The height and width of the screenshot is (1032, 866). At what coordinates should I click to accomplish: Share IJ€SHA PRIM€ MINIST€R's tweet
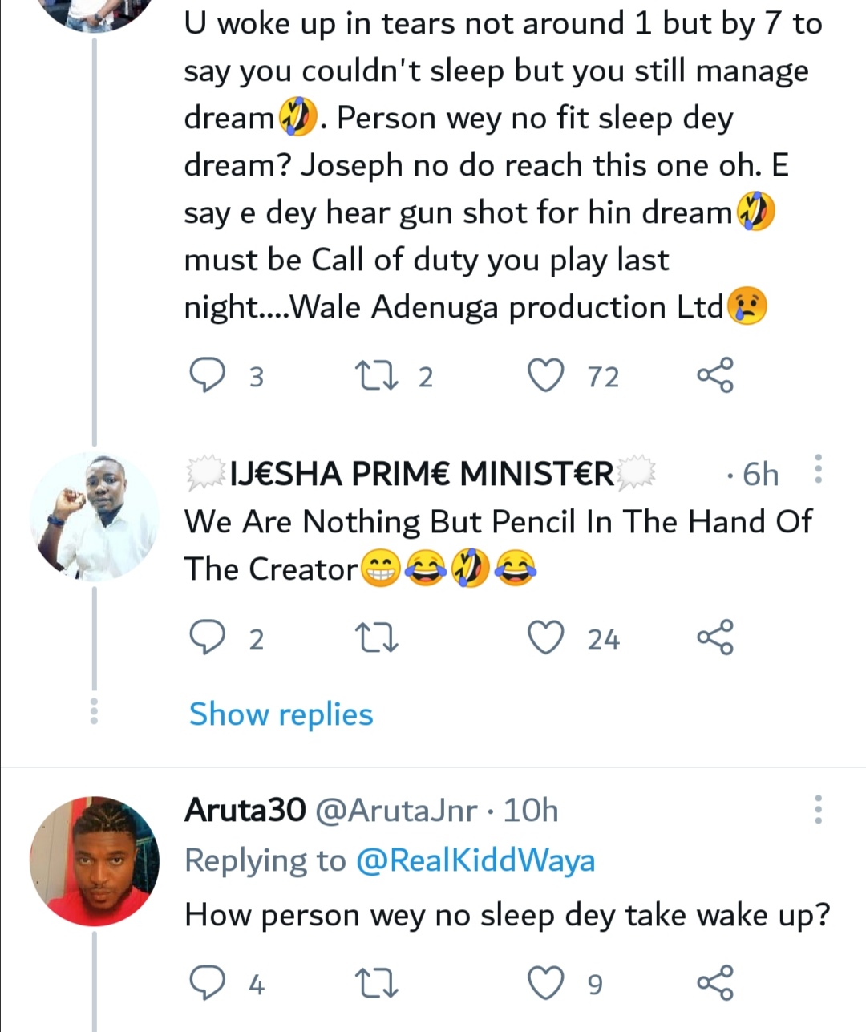click(714, 638)
